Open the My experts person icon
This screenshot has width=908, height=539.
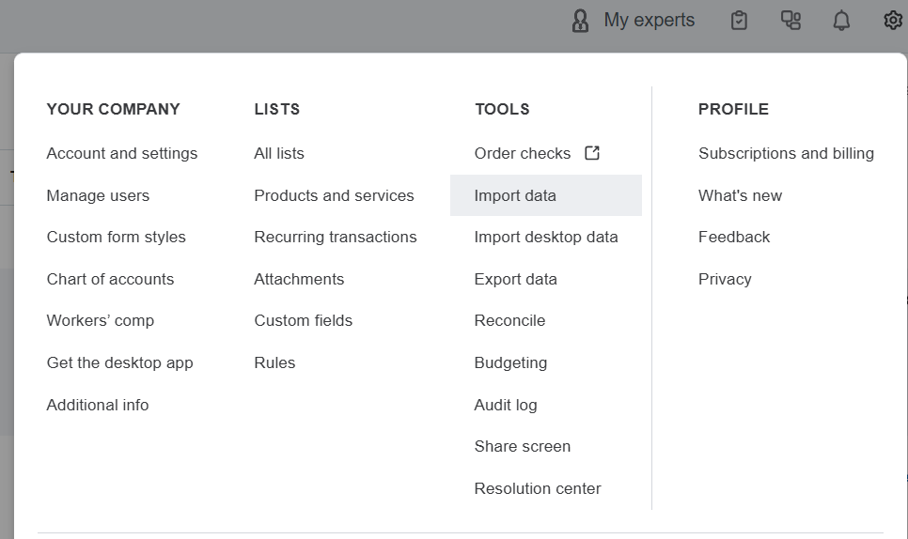(x=580, y=21)
